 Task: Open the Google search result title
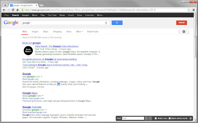27,74
